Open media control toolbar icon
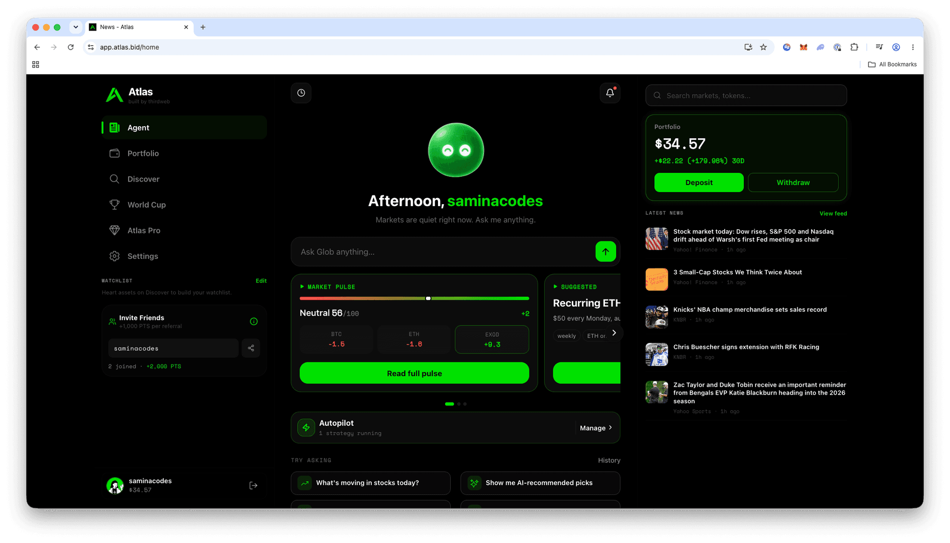The height and width of the screenshot is (543, 950). point(879,47)
